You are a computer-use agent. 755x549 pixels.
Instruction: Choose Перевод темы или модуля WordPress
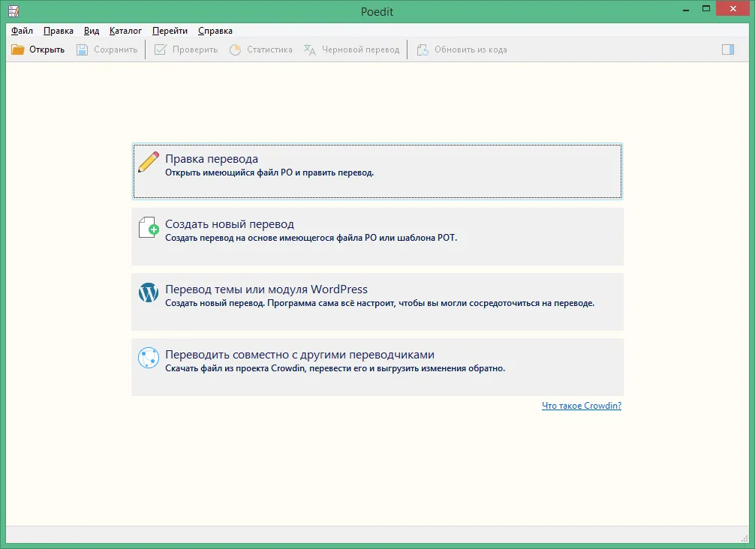click(x=377, y=301)
